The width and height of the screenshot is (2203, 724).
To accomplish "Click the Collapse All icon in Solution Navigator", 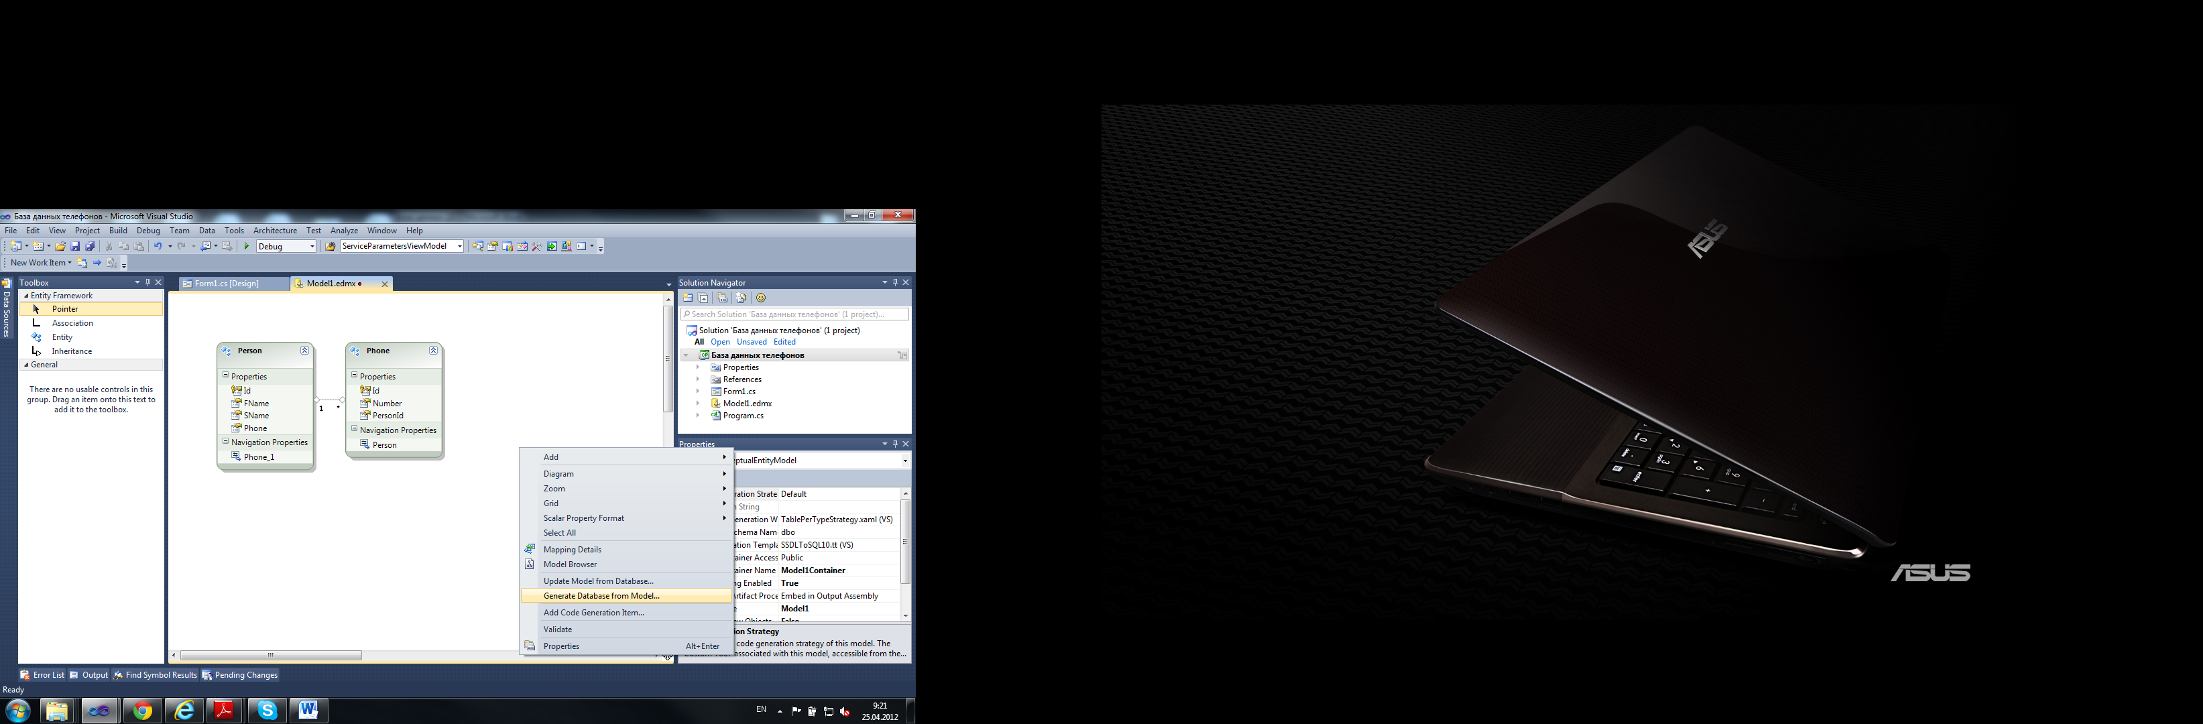I will [703, 298].
